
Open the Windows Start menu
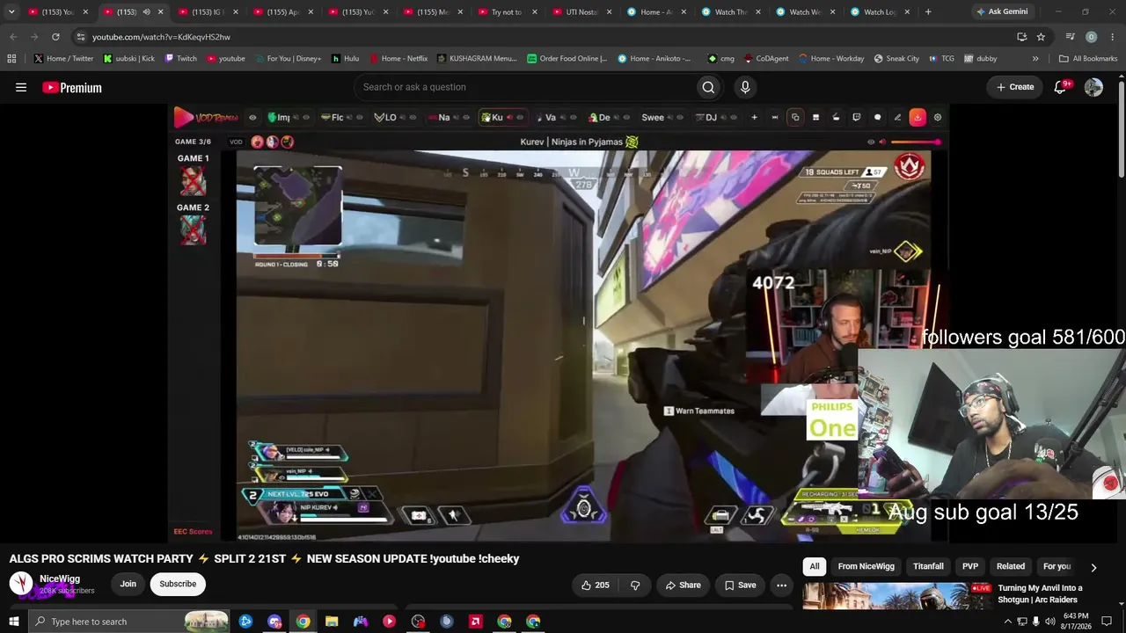coord(13,622)
